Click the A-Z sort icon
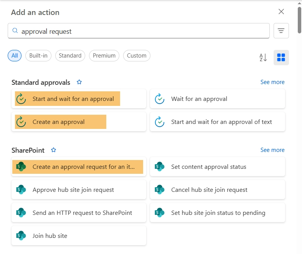This screenshot has width=302, height=254. click(x=263, y=58)
